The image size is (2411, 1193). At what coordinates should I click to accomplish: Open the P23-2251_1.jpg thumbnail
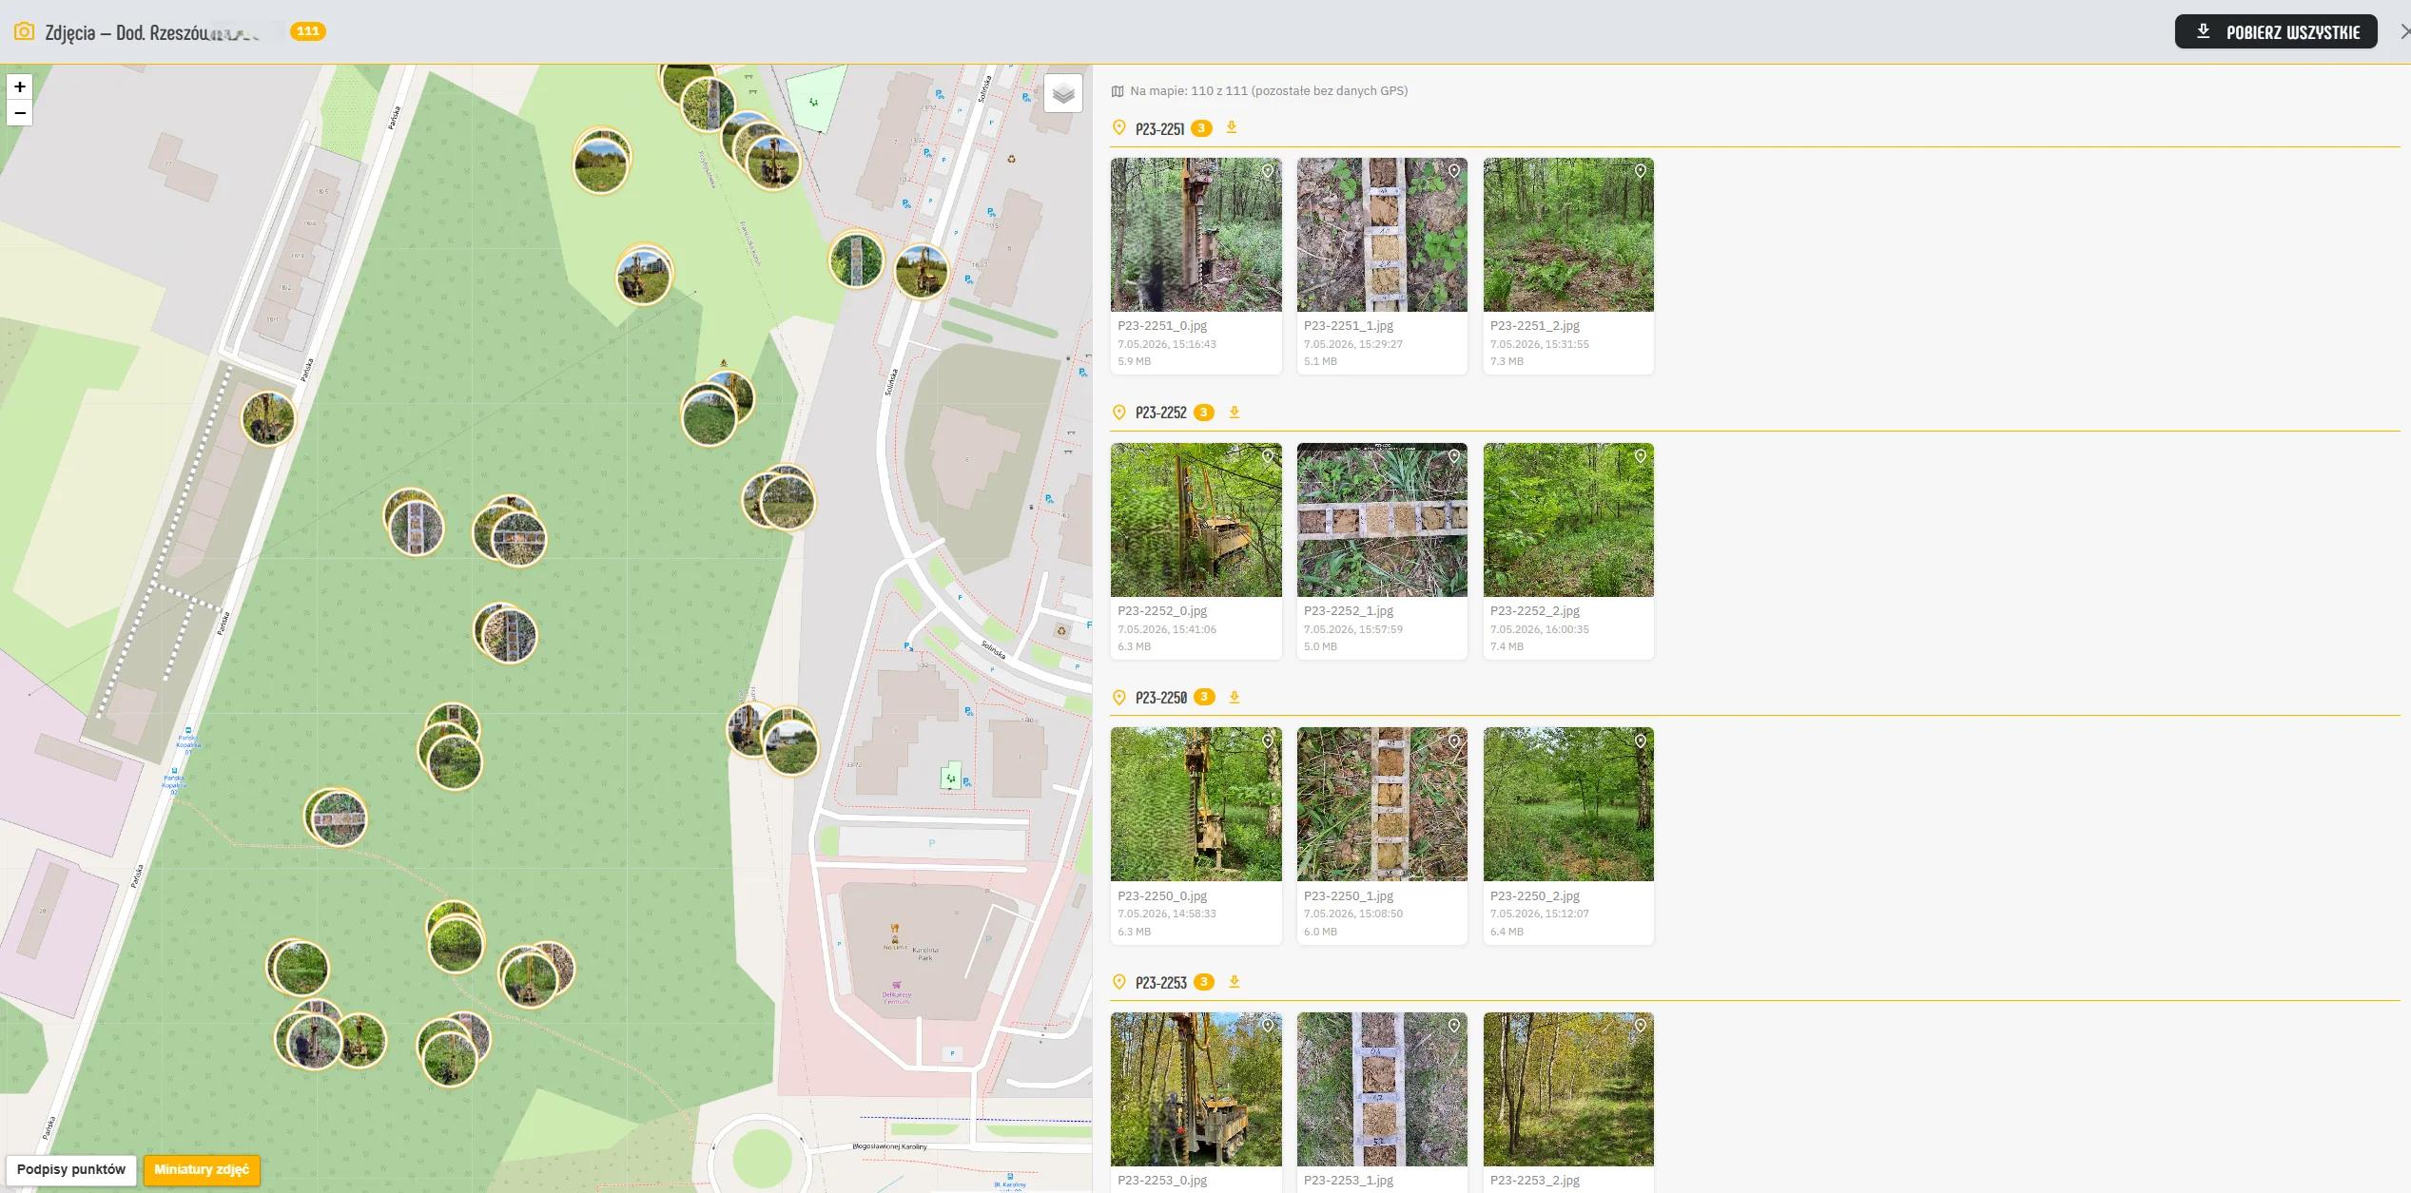coord(1382,235)
